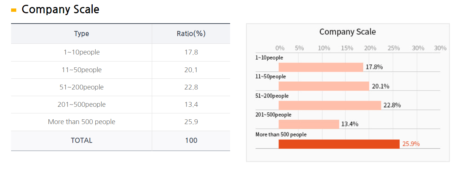The width and height of the screenshot is (458, 169).
Task: Click the Company Scale chart title
Action: point(347,32)
